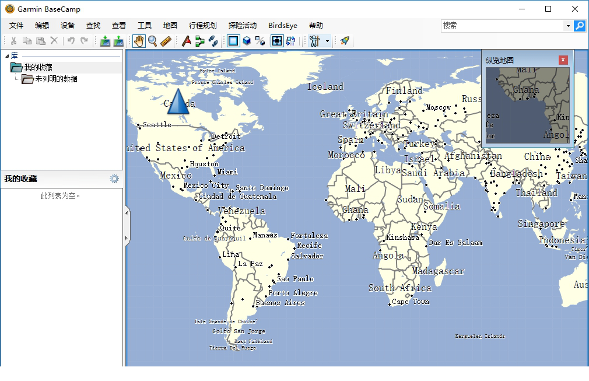
Task: Select the 未列明的数据 folder
Action: pyautogui.click(x=56, y=79)
